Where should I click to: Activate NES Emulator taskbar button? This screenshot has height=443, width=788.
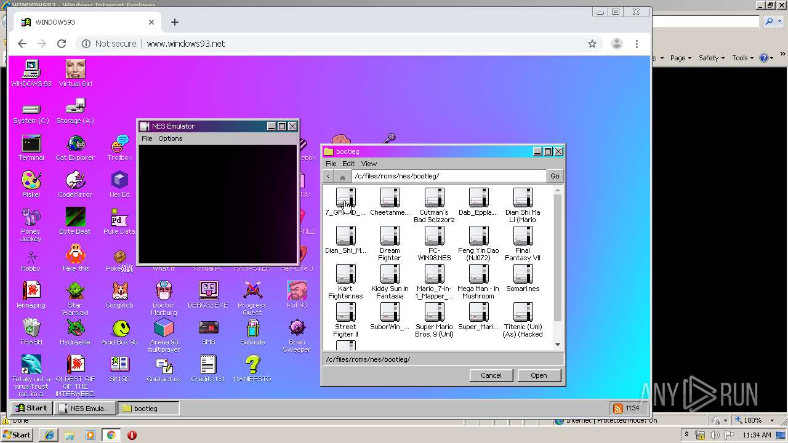pyautogui.click(x=84, y=408)
